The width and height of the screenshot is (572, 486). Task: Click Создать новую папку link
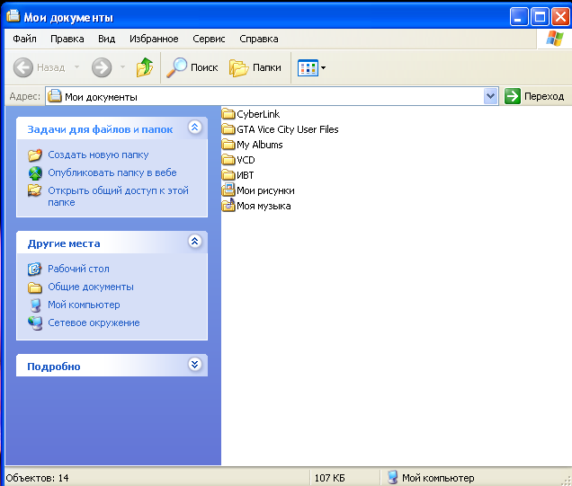98,155
